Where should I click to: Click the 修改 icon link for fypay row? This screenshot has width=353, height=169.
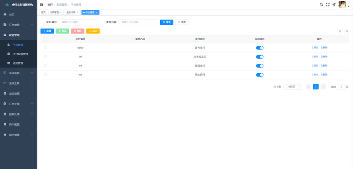[x=315, y=48]
